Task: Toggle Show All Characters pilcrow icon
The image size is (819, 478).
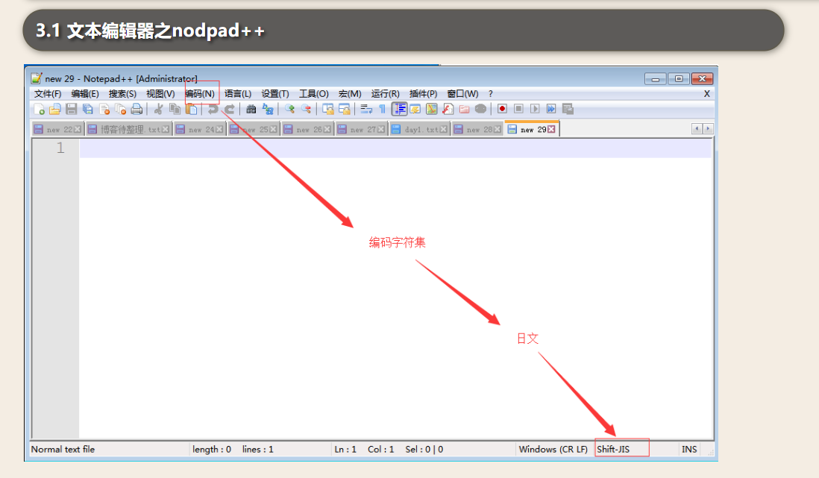Action: pos(383,109)
